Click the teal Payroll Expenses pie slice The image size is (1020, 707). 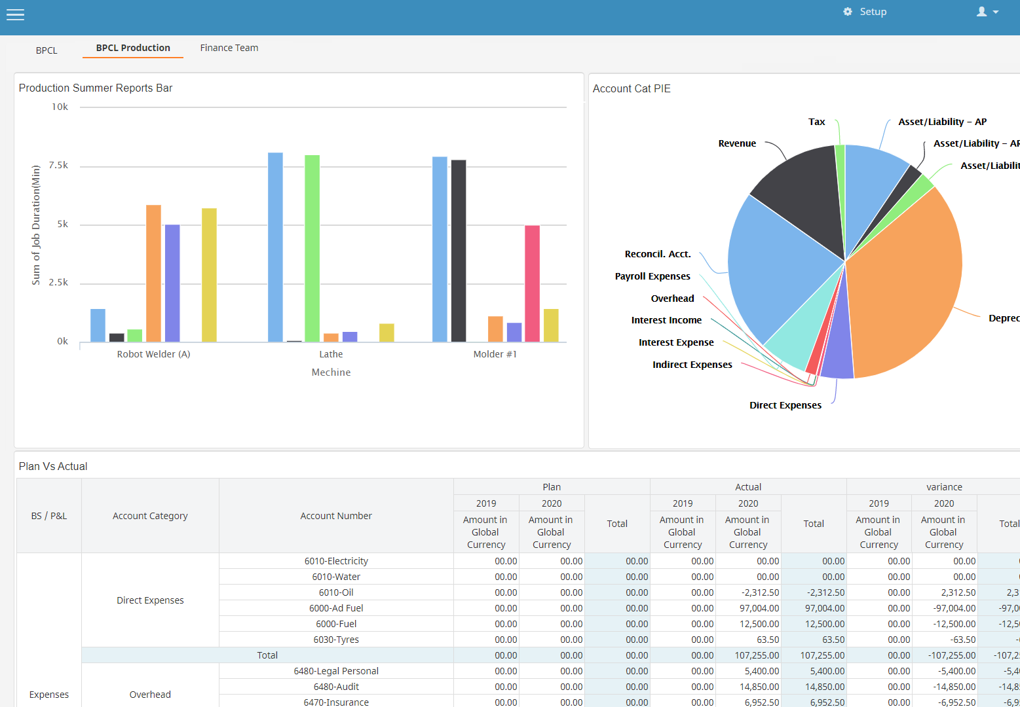click(x=804, y=327)
